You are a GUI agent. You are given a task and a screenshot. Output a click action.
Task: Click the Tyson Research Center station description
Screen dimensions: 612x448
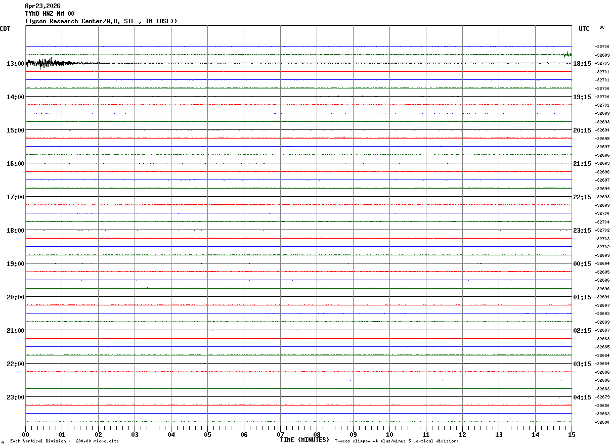coord(101,21)
